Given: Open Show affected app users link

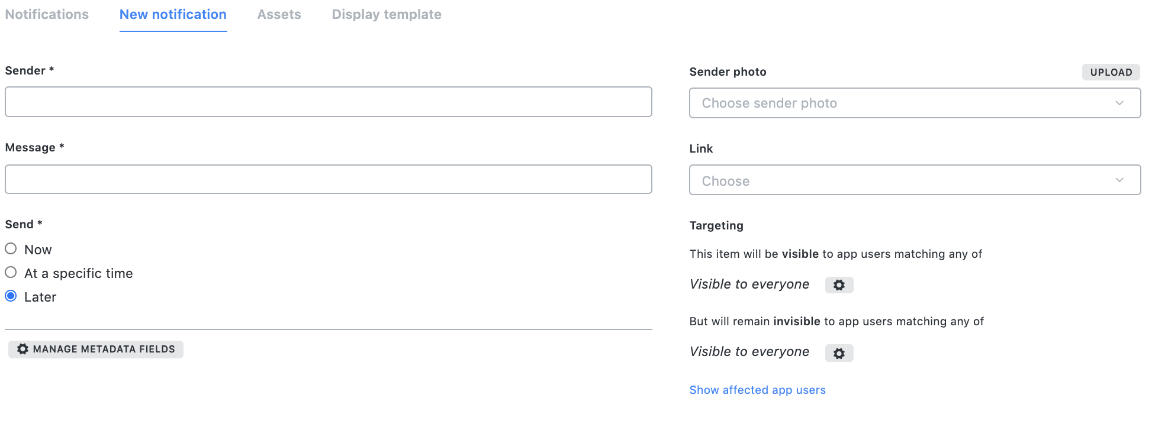Looking at the screenshot, I should [757, 390].
